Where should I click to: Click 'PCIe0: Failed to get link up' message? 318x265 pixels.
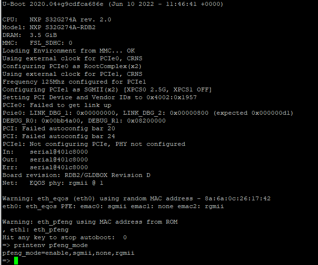56,105
